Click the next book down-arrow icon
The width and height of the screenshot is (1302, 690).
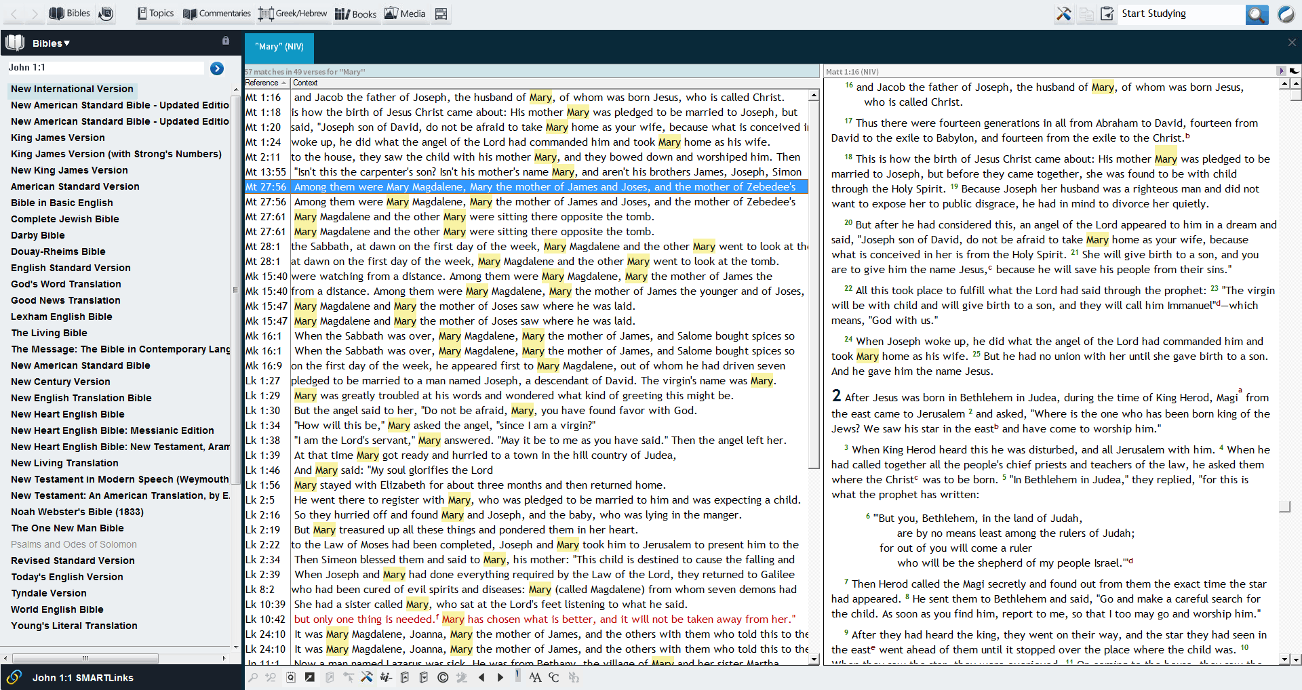424,677
